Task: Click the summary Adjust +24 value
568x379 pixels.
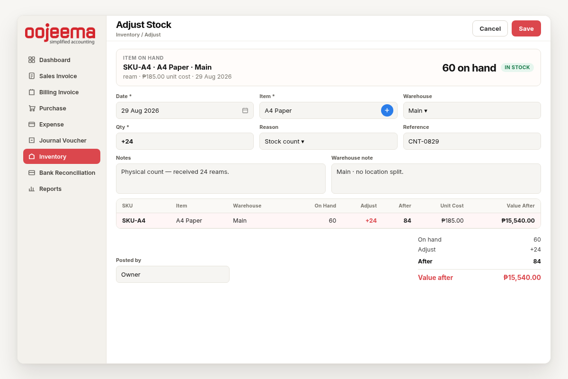Action: click(535, 249)
